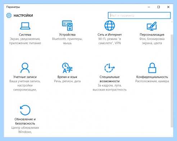Click the vertical scrollbar thumb
The height and width of the screenshot is (141, 177).
(x=172, y=81)
